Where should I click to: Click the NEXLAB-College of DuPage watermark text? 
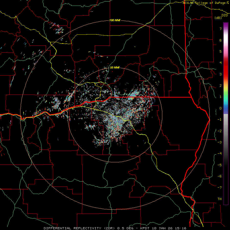[206, 3]
